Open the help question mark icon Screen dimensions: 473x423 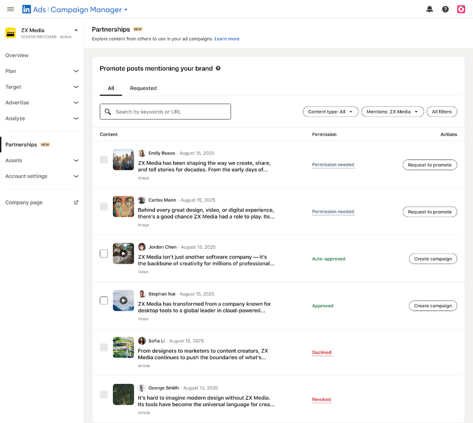(x=445, y=9)
